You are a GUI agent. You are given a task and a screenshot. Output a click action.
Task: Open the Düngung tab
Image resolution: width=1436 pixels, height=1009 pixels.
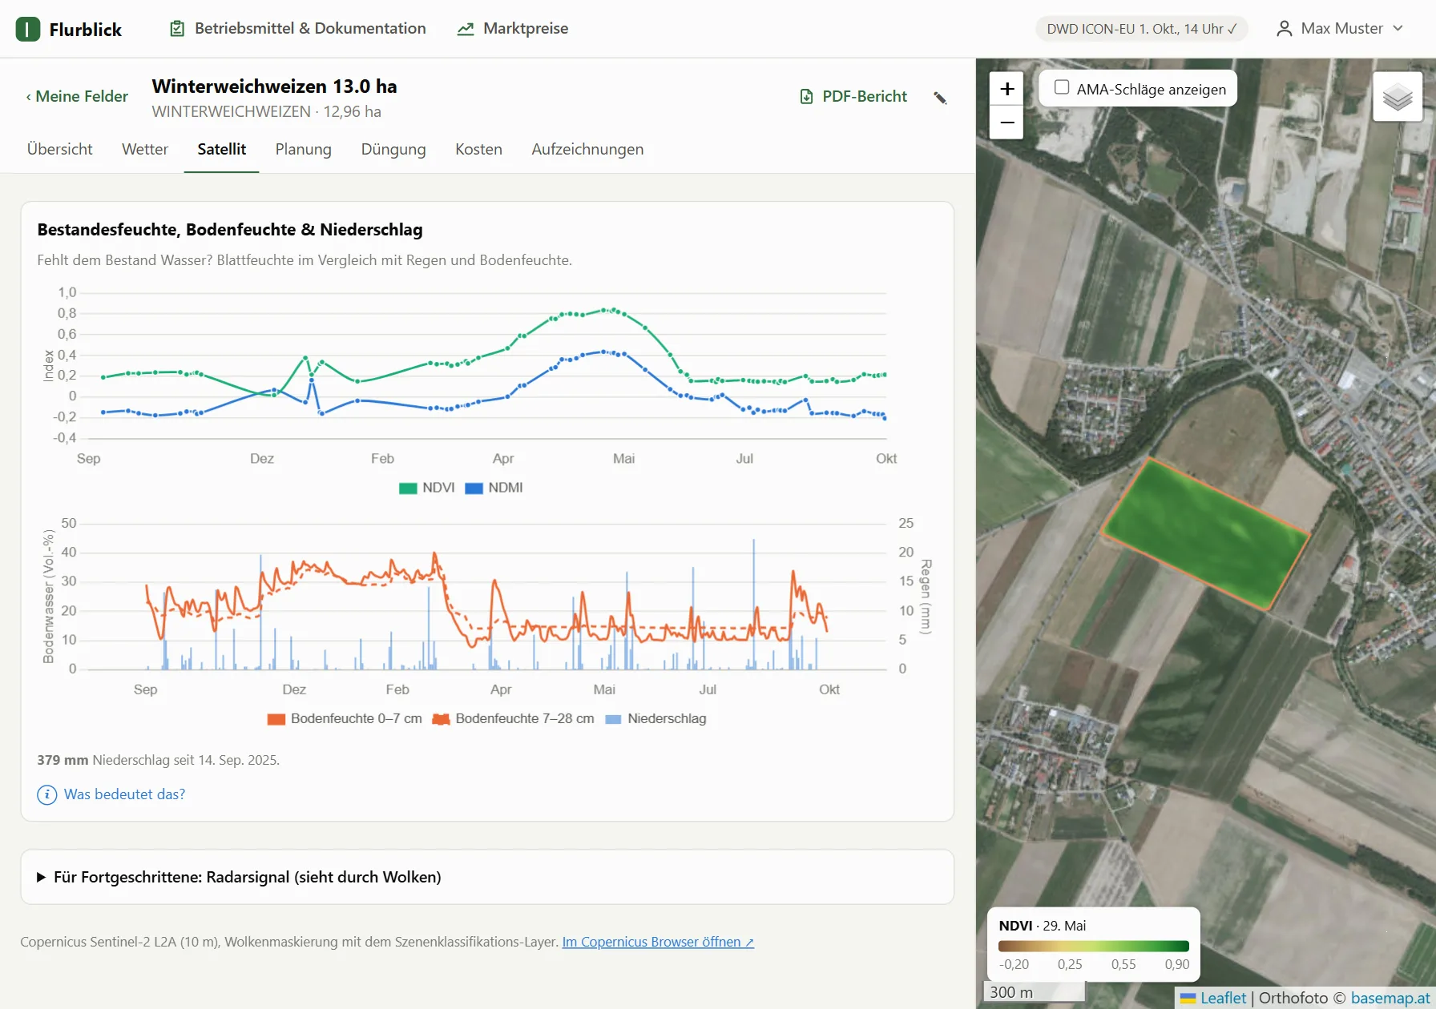click(393, 150)
